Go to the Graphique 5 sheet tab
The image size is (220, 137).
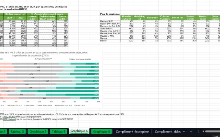point(101,132)
